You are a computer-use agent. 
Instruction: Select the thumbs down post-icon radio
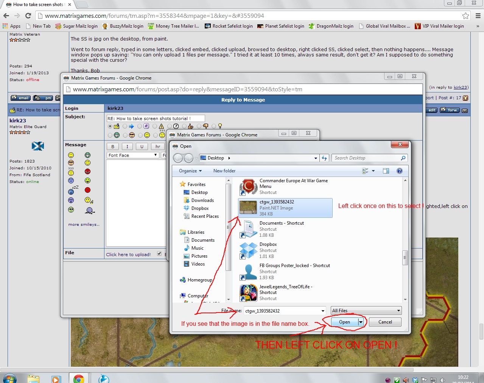[199, 126]
